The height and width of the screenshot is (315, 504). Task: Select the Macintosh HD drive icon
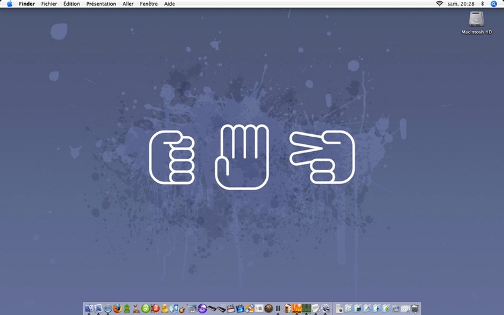click(x=476, y=19)
